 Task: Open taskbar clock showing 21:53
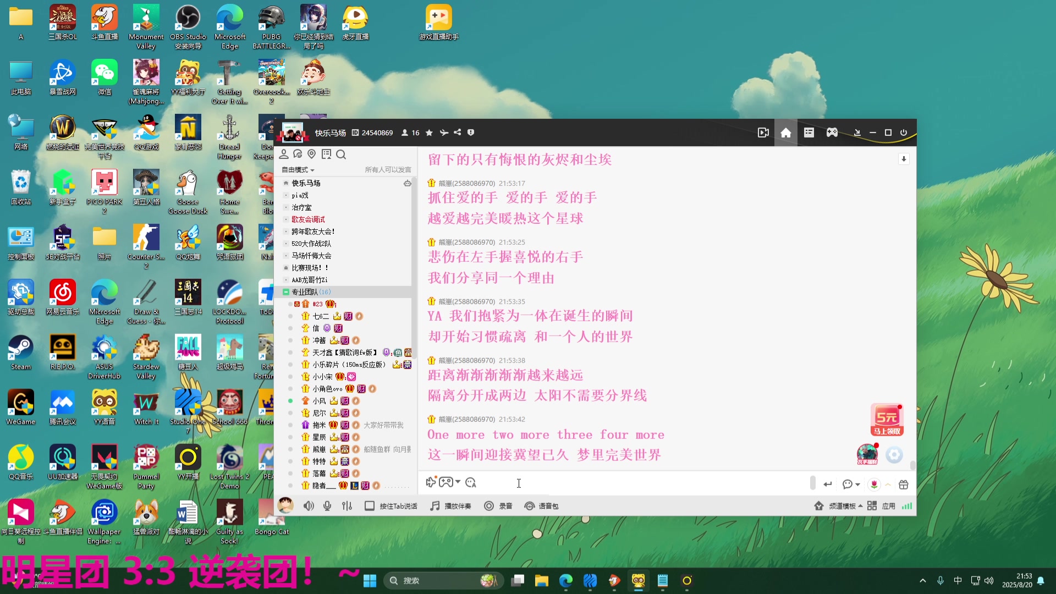[1017, 581]
